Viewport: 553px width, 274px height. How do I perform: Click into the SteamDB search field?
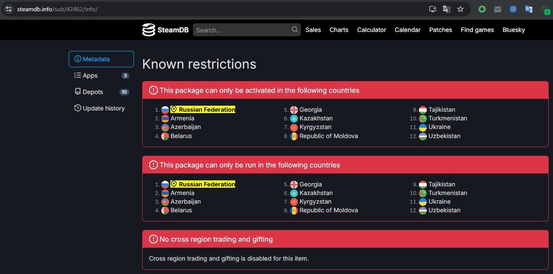coord(242,30)
